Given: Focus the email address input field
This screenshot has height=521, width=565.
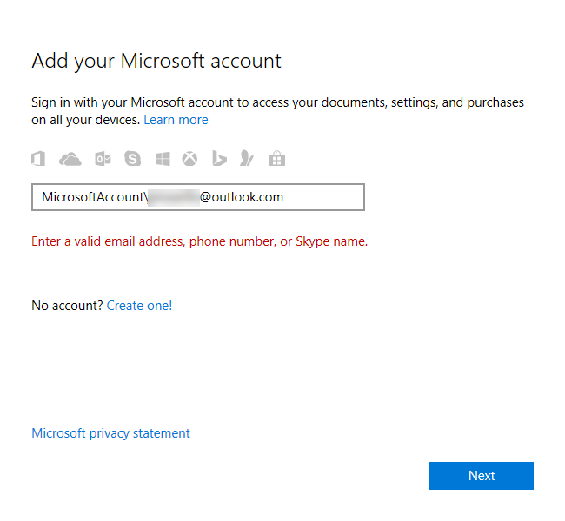Looking at the screenshot, I should [x=198, y=197].
